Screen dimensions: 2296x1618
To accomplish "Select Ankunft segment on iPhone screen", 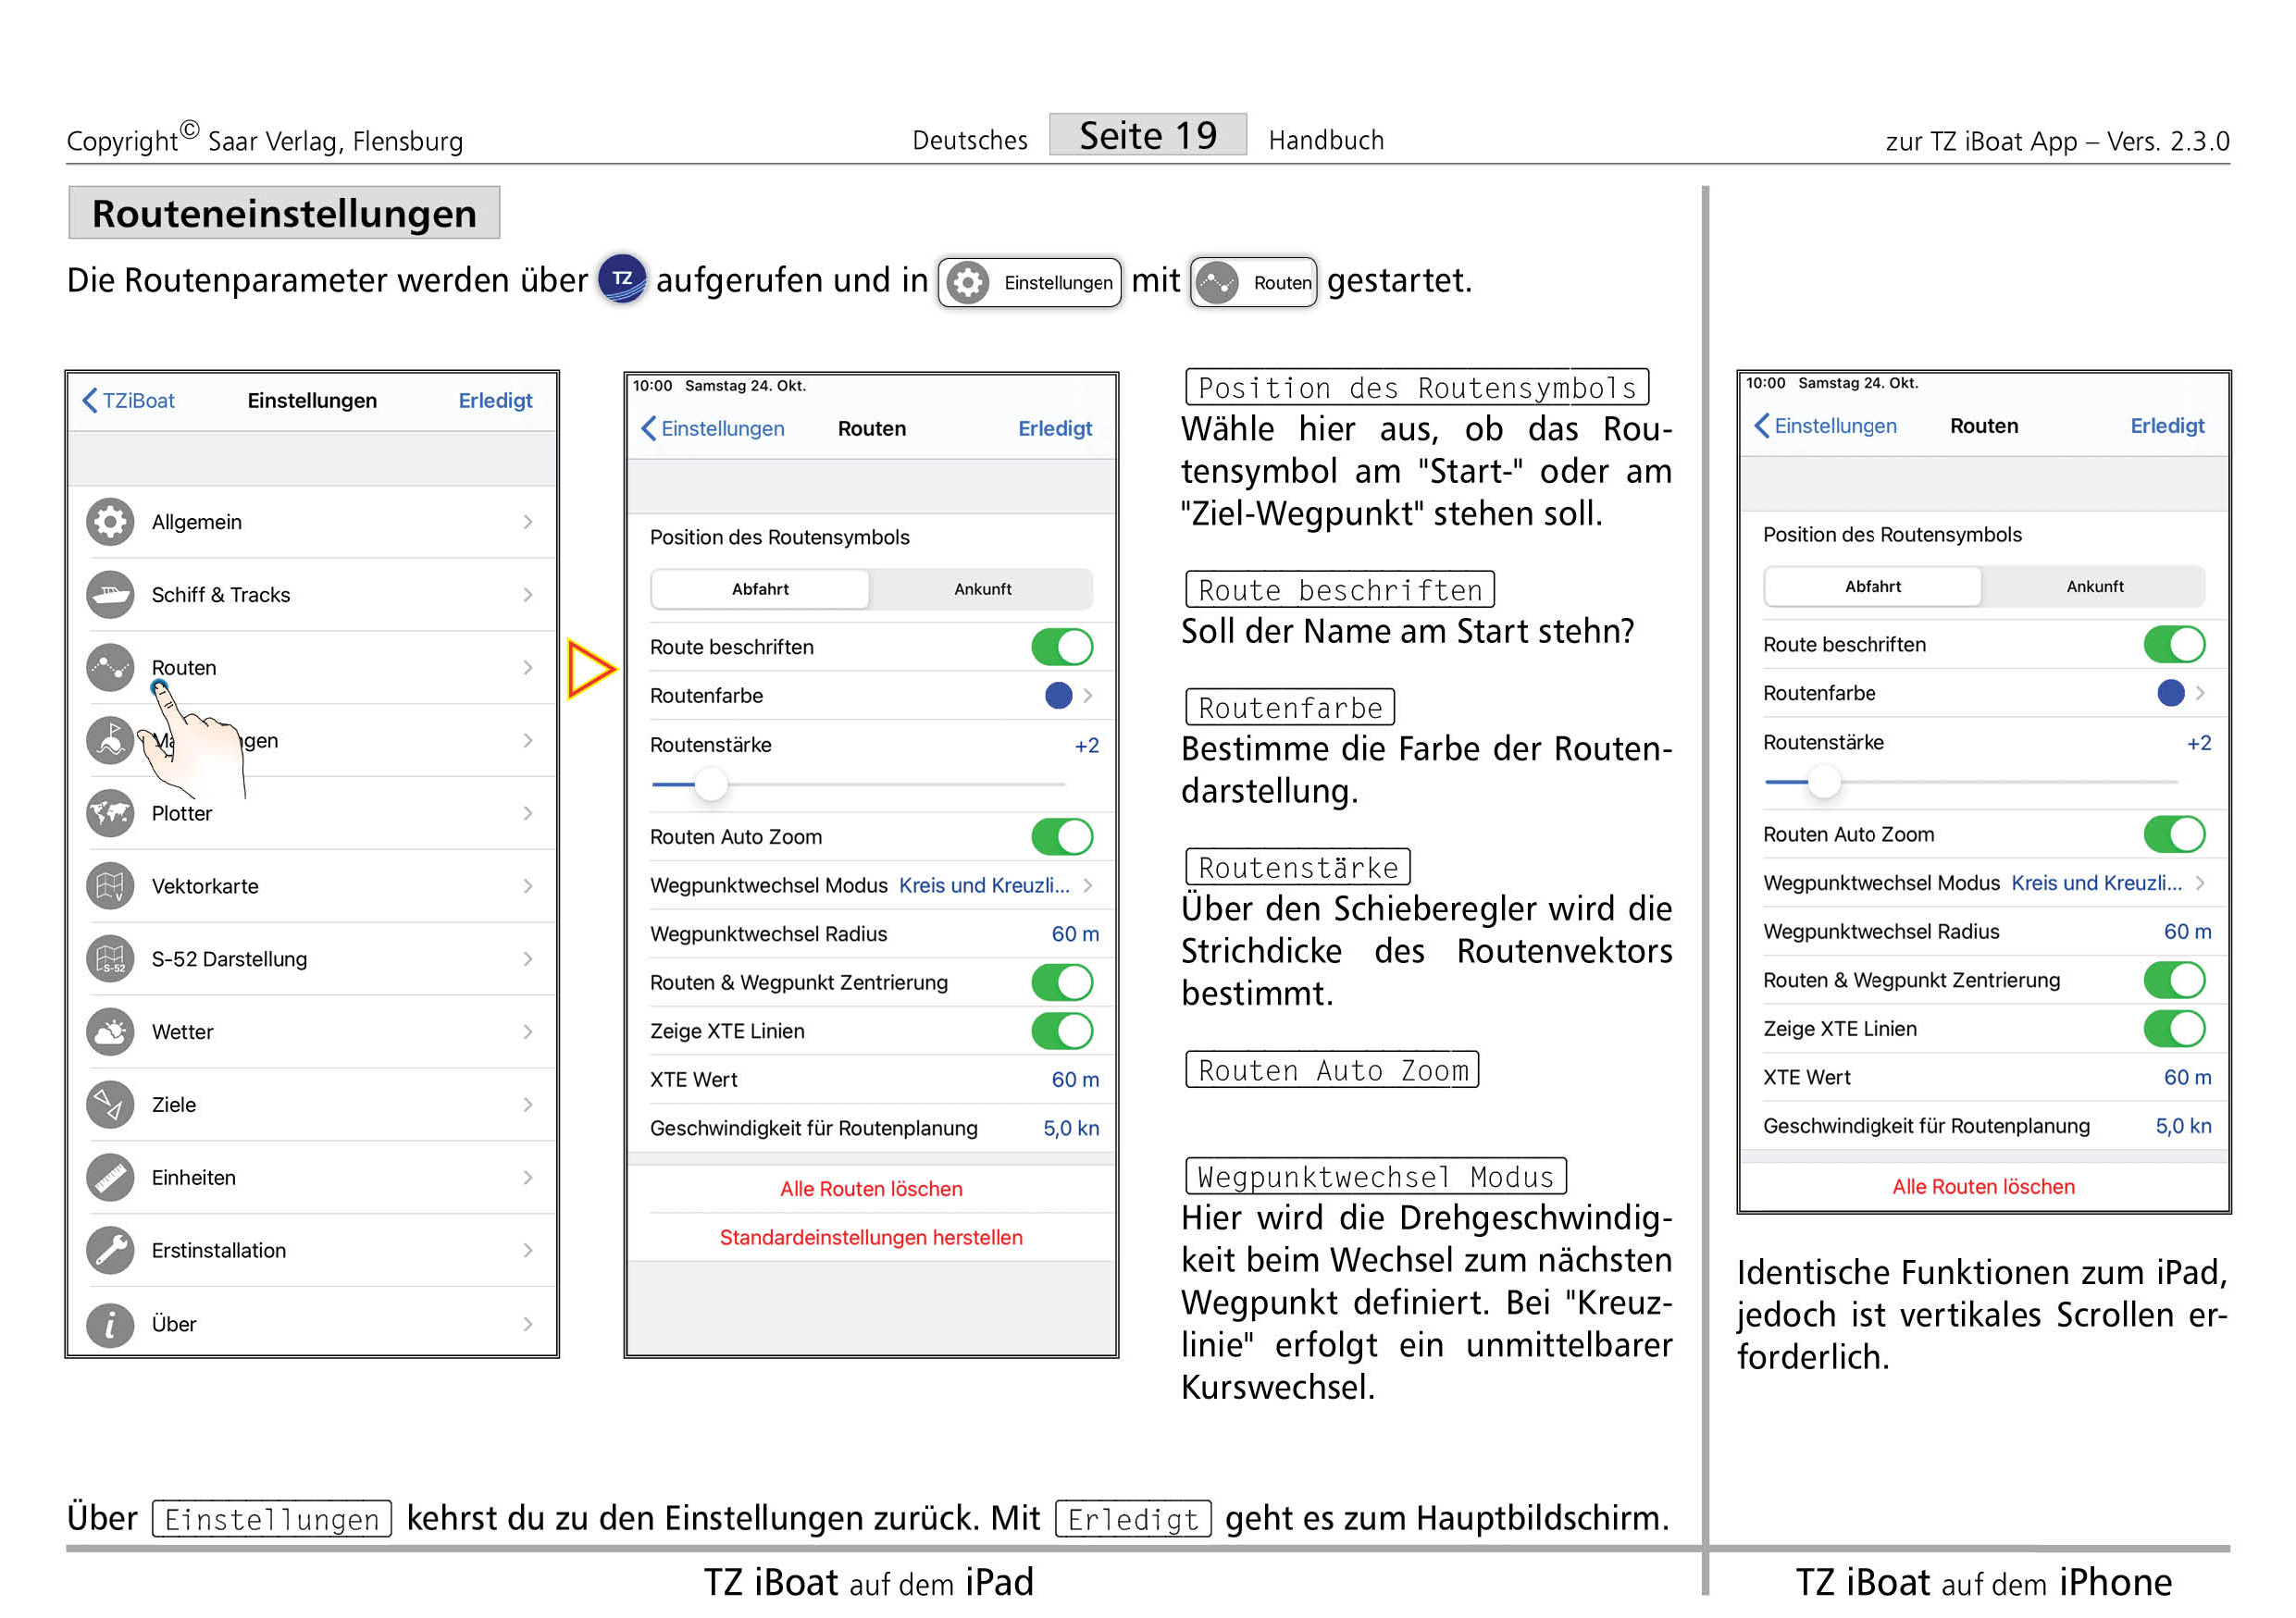I will (x=2095, y=587).
